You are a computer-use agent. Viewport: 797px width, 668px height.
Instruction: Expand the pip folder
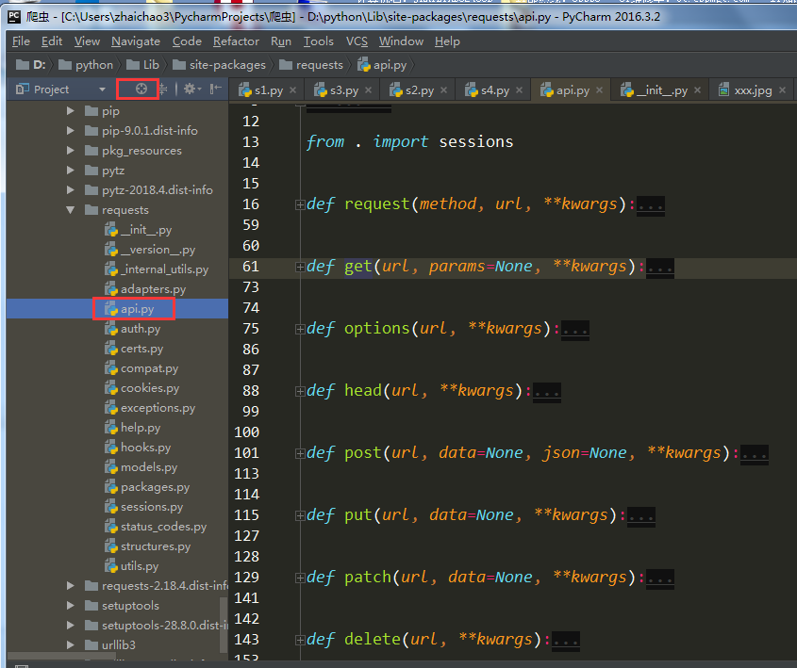click(x=71, y=111)
